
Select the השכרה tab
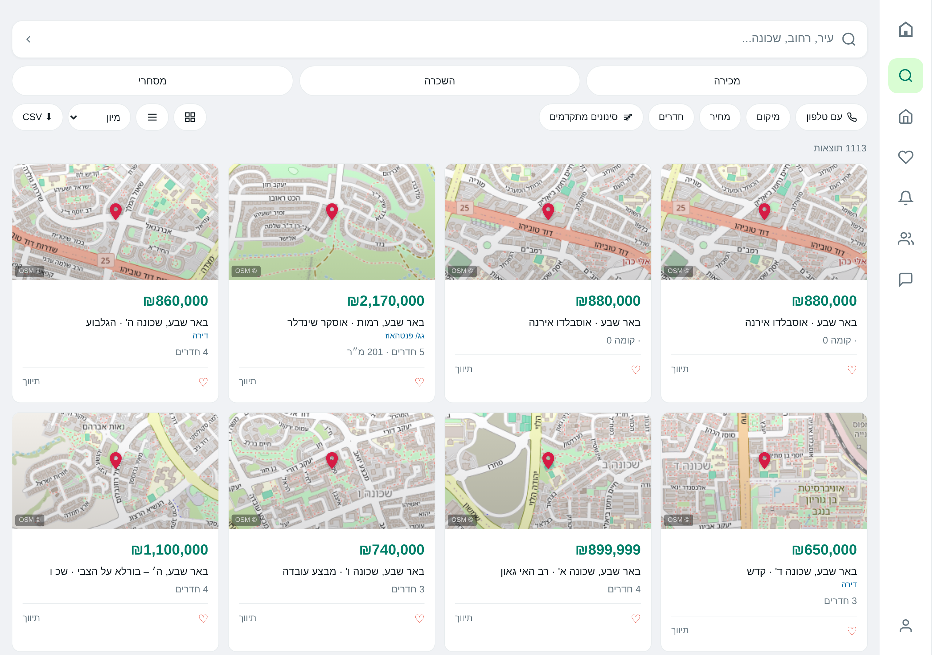tap(440, 81)
